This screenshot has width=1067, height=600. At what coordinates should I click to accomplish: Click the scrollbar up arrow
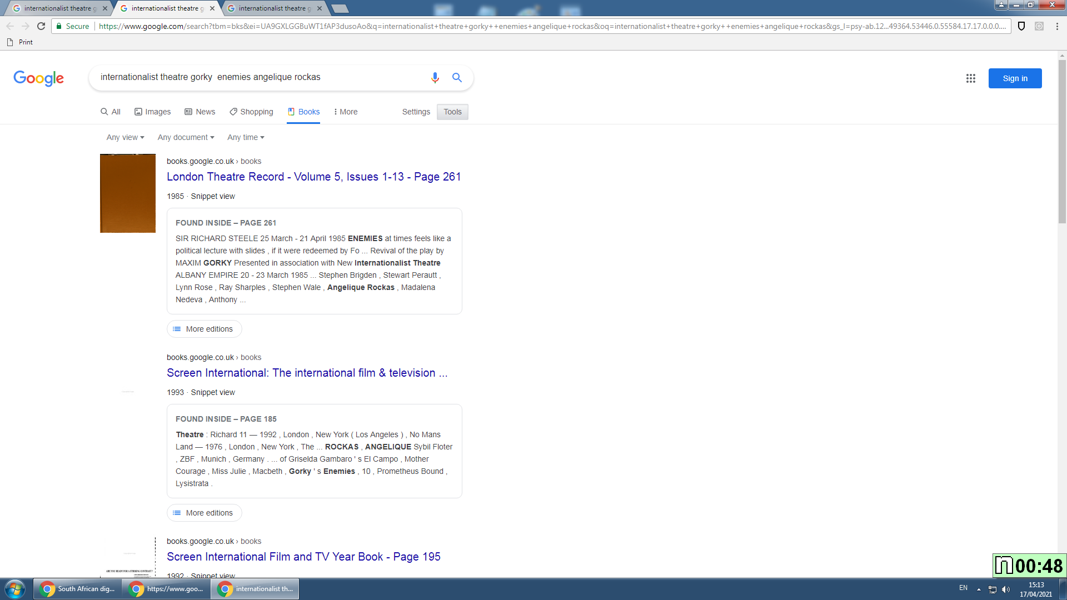1062,56
